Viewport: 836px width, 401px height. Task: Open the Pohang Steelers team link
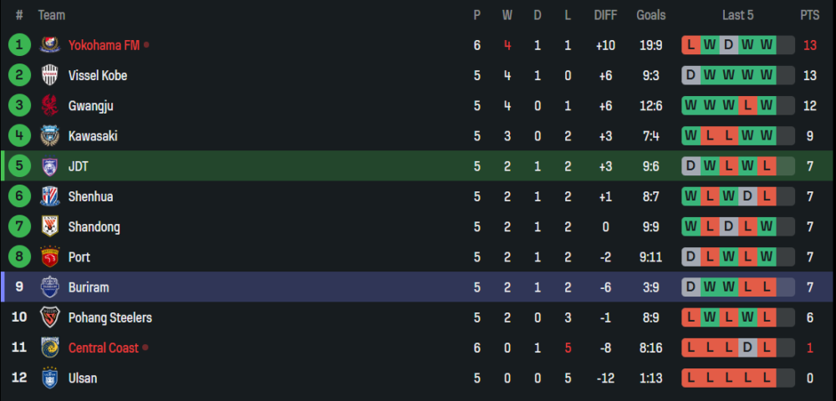click(x=110, y=317)
